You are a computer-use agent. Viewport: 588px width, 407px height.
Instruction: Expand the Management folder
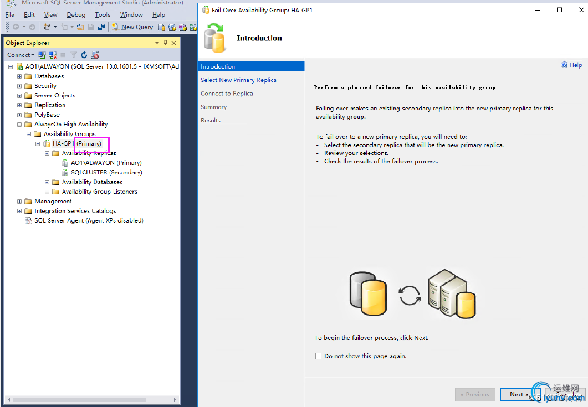click(19, 202)
